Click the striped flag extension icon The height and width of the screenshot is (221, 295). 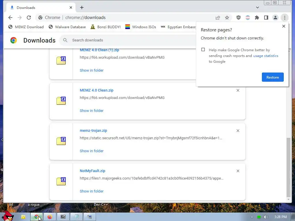tap(248, 18)
